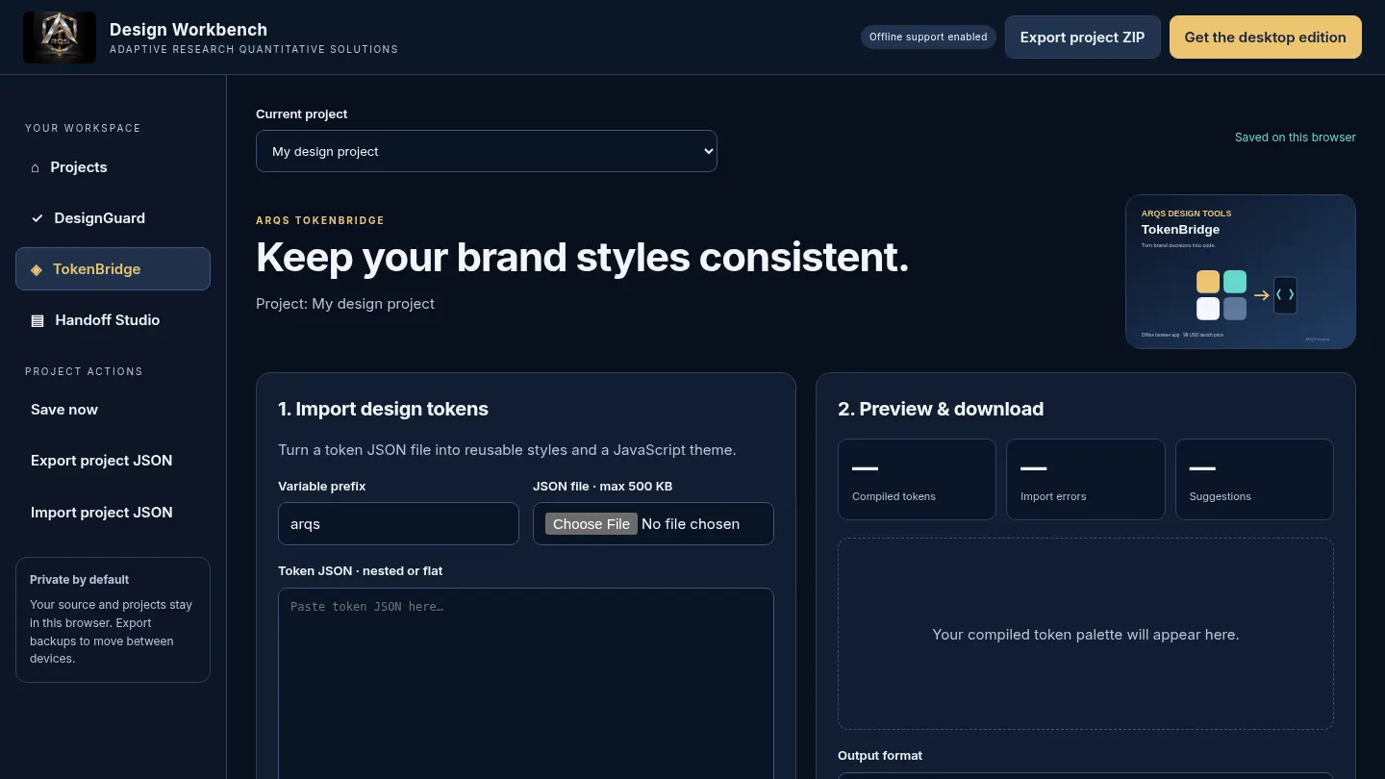Viewport: 1385px width, 779px height.
Task: Open the Current project dropdown
Action: (x=487, y=151)
